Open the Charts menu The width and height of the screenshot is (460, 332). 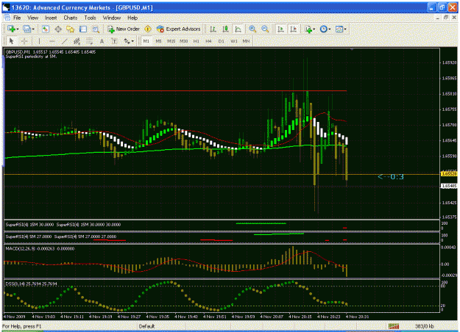71,18
